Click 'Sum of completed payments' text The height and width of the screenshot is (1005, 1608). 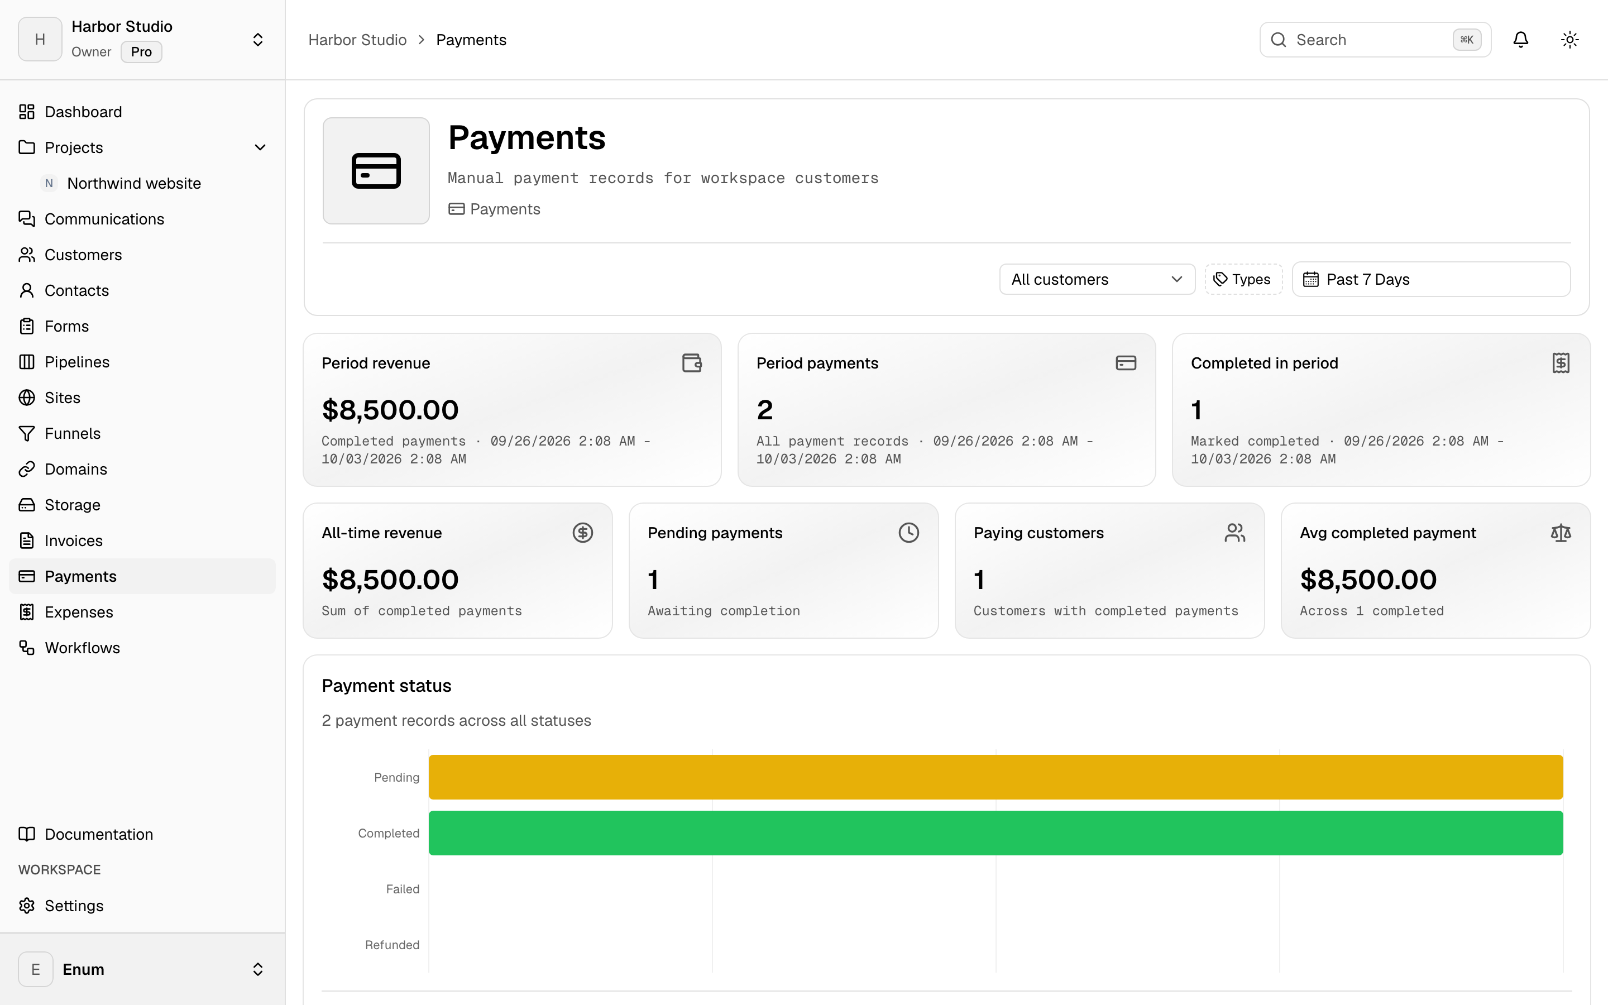(x=422, y=611)
